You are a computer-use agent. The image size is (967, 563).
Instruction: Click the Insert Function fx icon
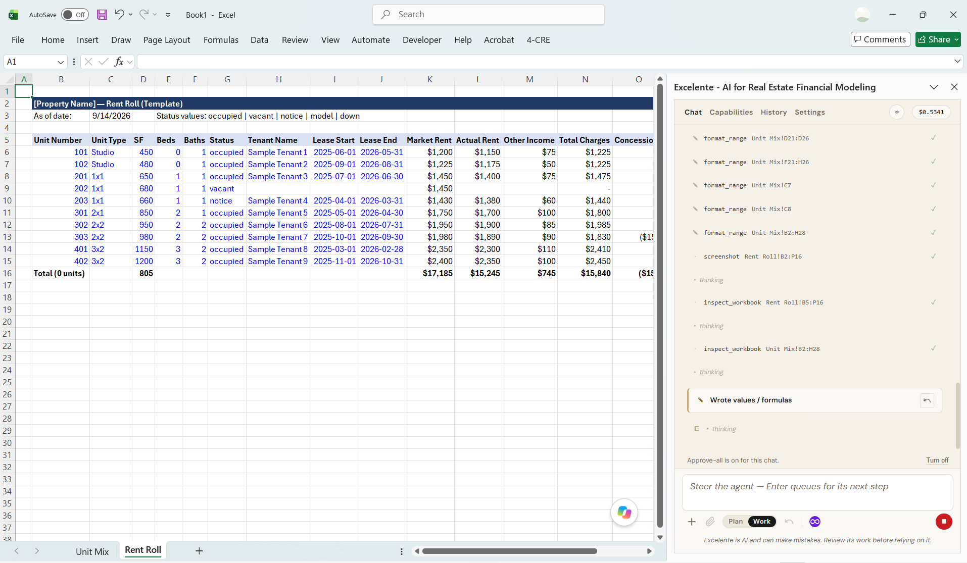click(x=119, y=62)
